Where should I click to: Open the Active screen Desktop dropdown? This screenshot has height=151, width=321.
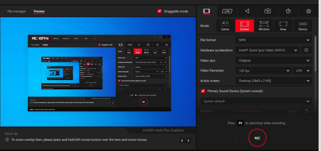[274, 81]
